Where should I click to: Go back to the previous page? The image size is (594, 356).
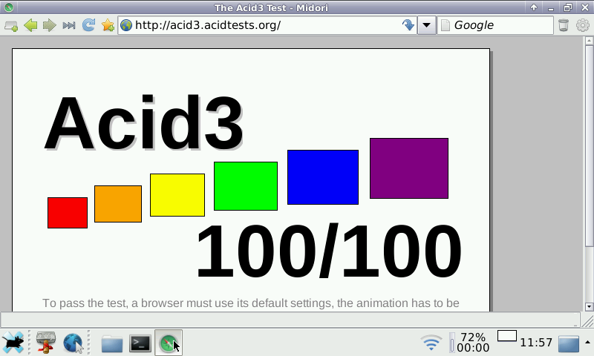pos(30,25)
